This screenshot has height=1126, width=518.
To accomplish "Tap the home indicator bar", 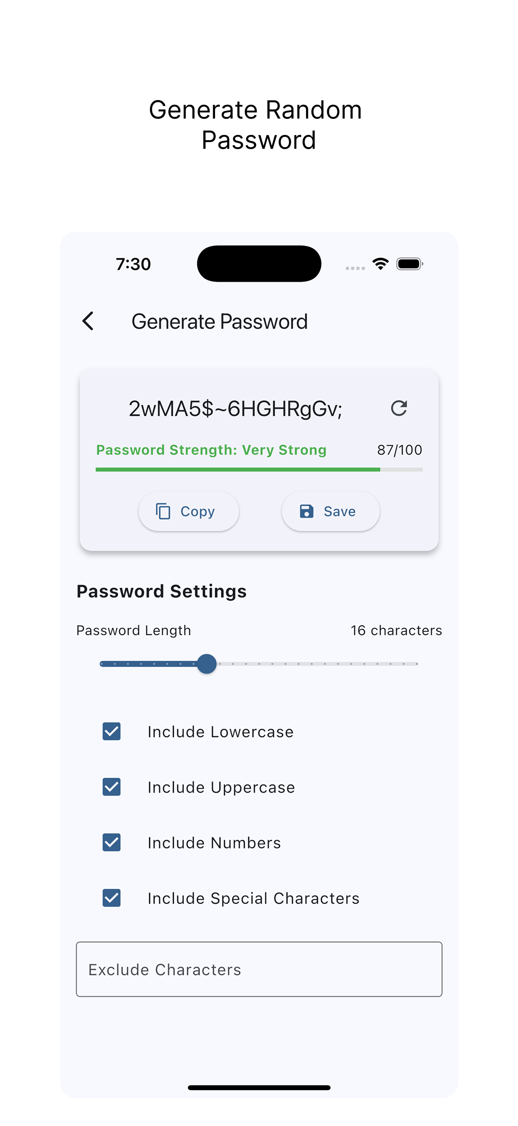I will coord(259,1088).
